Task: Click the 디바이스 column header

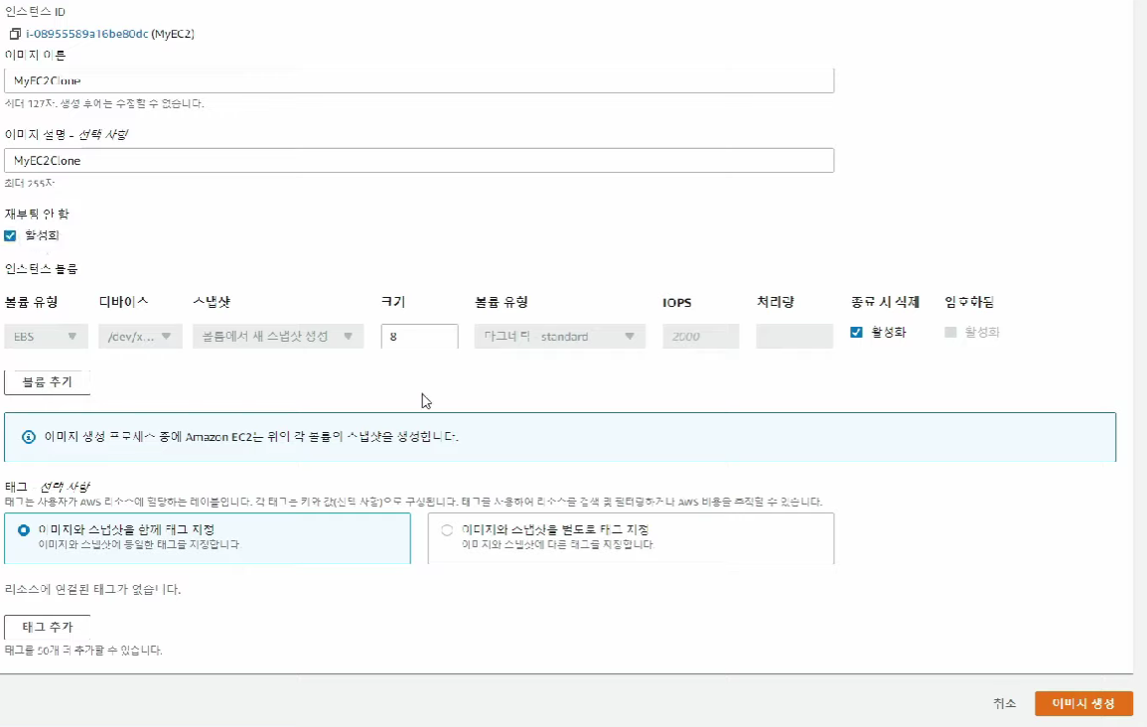Action: tap(123, 302)
